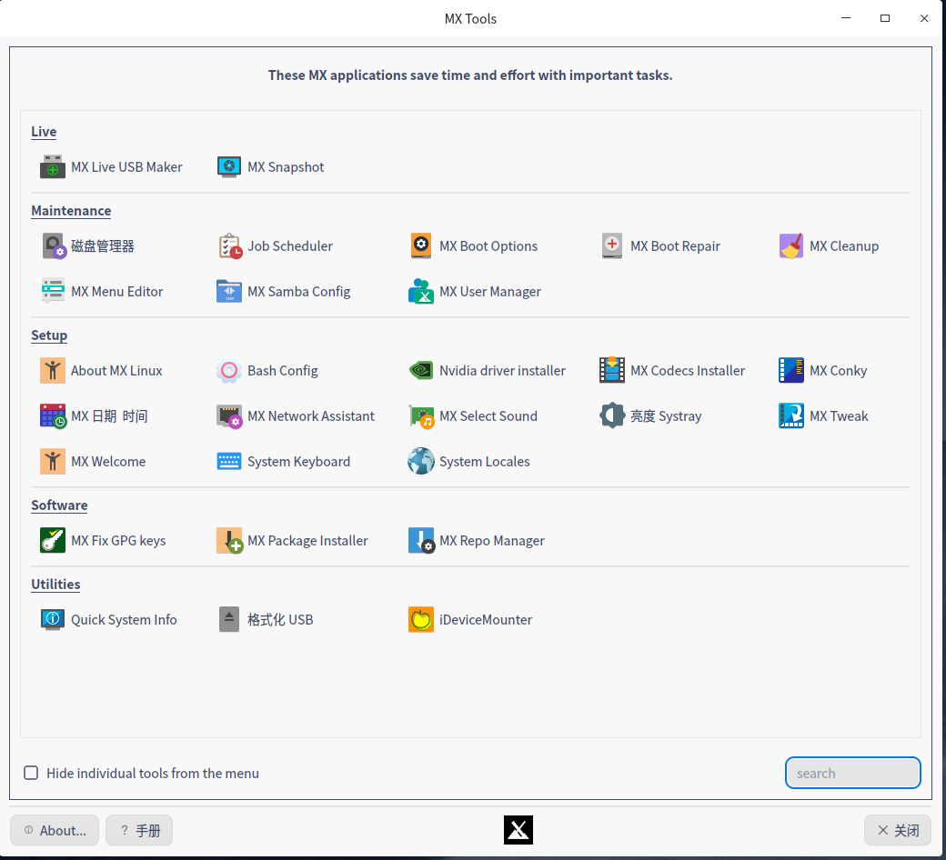The width and height of the screenshot is (946, 860).
Task: Click the 关闭 close button
Action: pyautogui.click(x=897, y=830)
